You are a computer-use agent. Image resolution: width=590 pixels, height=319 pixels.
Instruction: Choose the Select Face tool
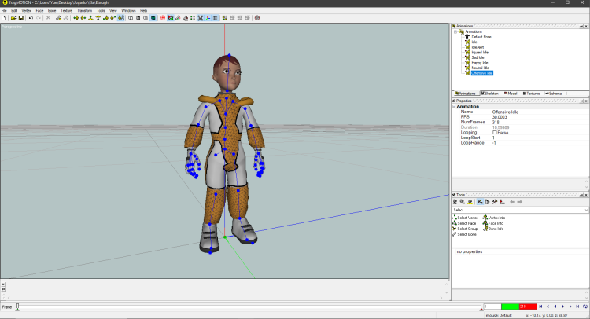[x=466, y=223]
